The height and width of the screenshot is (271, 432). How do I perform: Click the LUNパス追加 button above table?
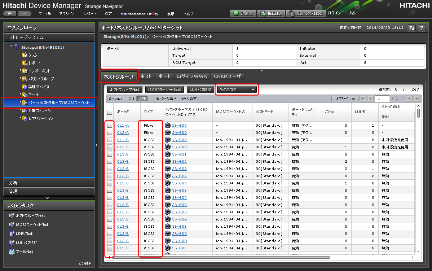(x=200, y=89)
